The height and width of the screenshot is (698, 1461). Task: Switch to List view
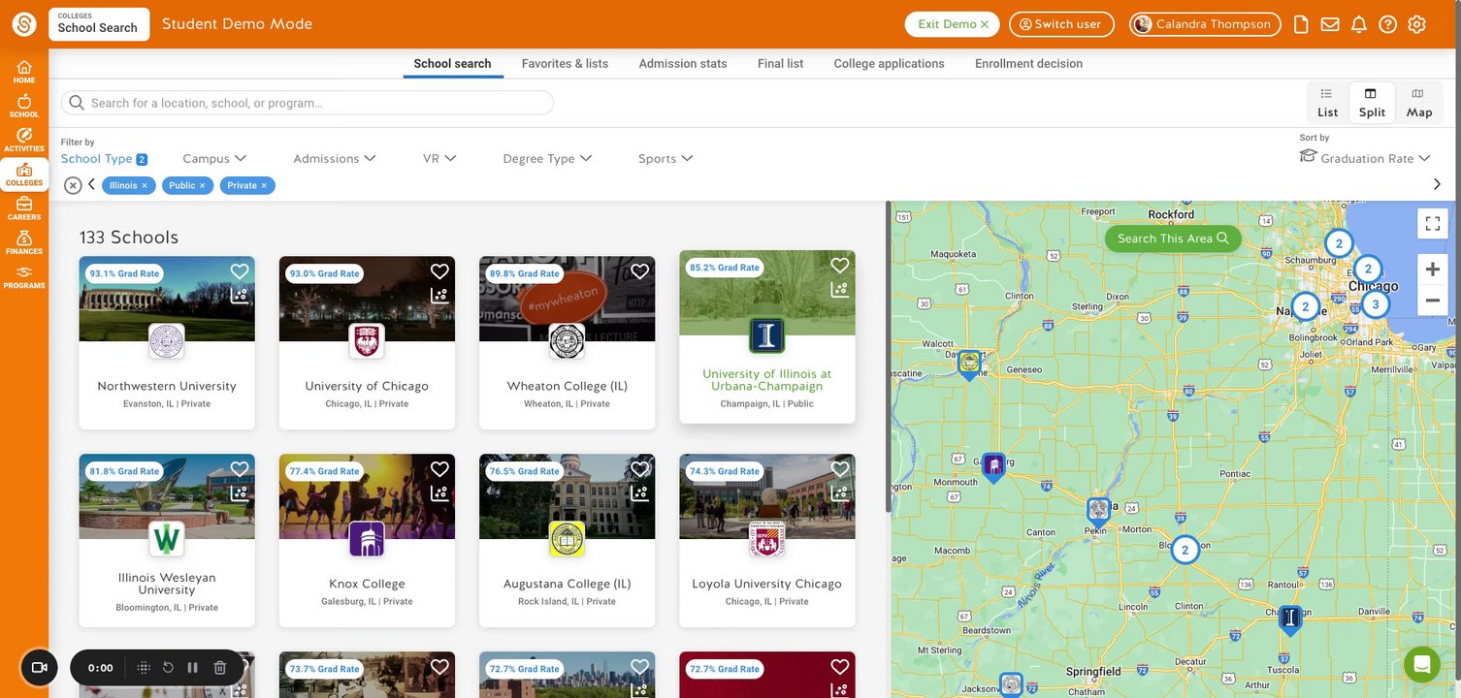coord(1327,103)
